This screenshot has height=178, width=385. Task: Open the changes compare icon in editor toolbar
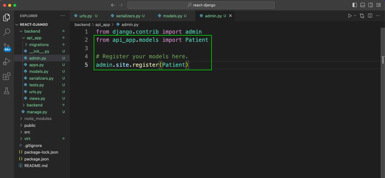(362, 16)
